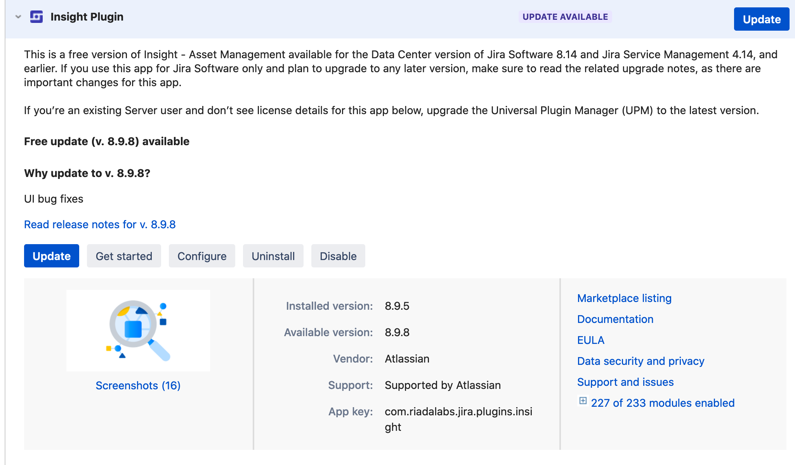Click the top-right Update button
The image size is (795, 465).
click(x=761, y=19)
